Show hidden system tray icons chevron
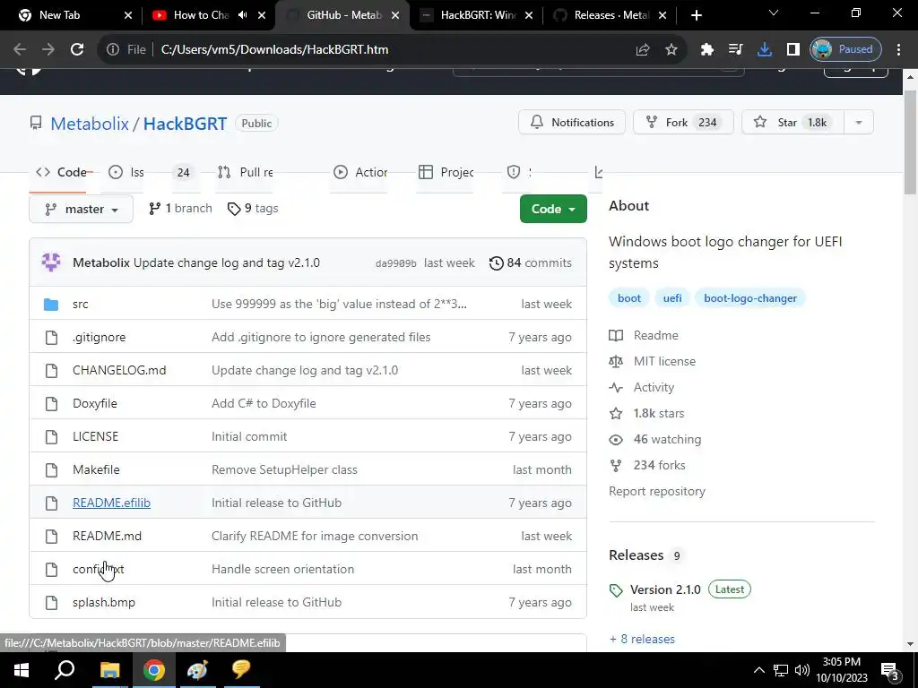 [x=758, y=670]
